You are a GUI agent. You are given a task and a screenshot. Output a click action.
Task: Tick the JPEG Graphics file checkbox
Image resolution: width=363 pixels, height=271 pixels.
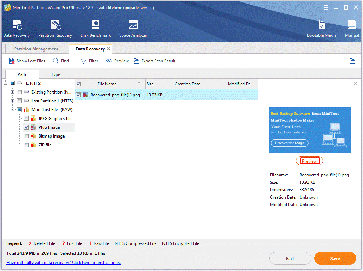pyautogui.click(x=26, y=119)
